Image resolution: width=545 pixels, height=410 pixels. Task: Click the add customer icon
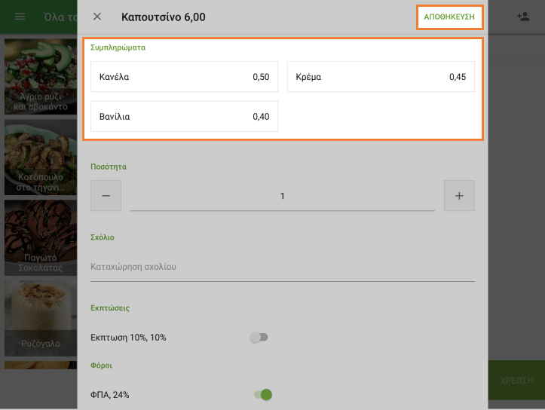tap(522, 17)
